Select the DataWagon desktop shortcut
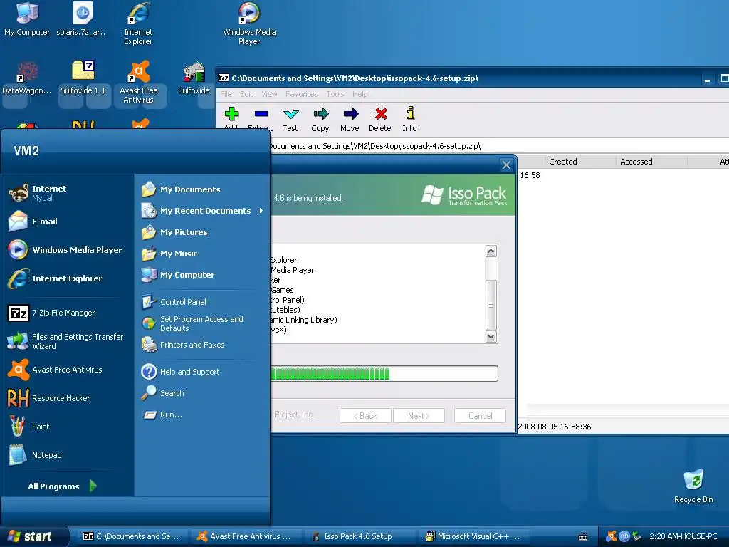This screenshot has height=547, width=729. coord(27,78)
